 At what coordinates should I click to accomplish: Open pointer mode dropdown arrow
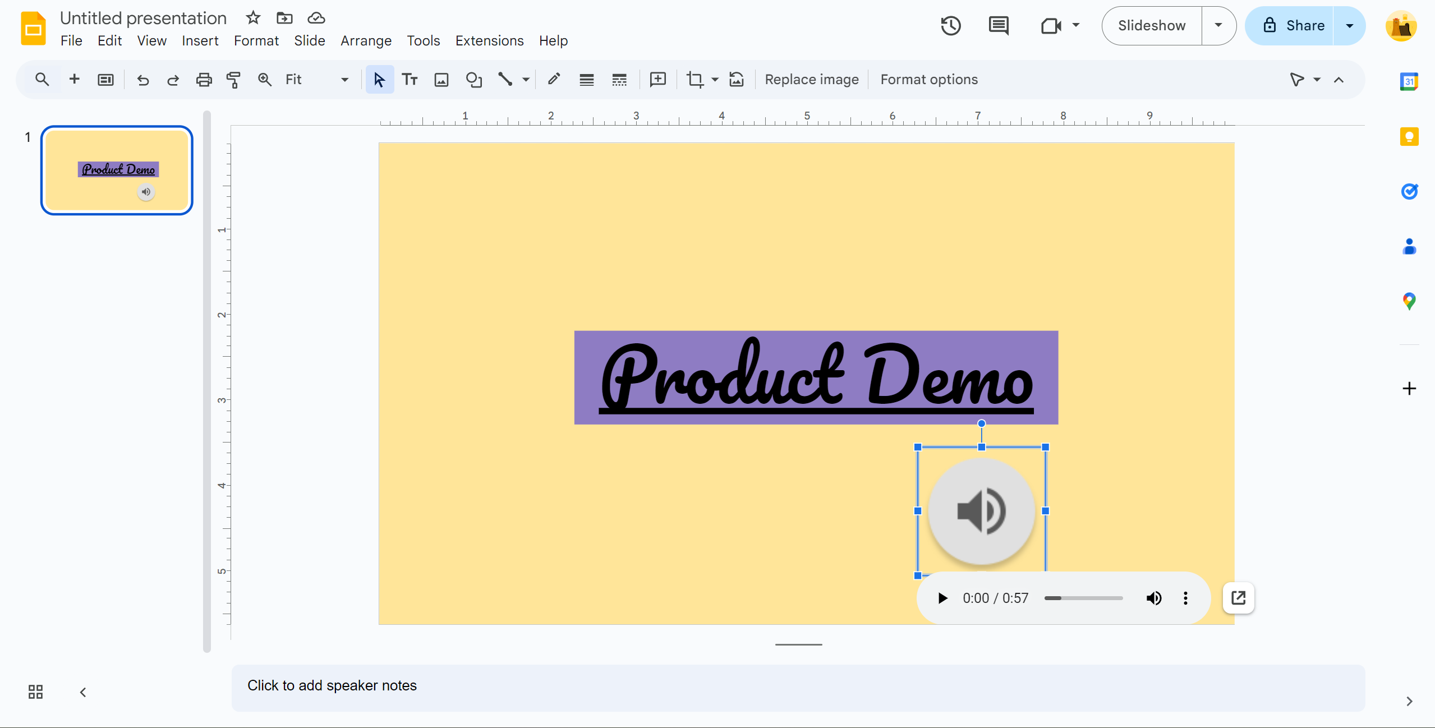1317,80
